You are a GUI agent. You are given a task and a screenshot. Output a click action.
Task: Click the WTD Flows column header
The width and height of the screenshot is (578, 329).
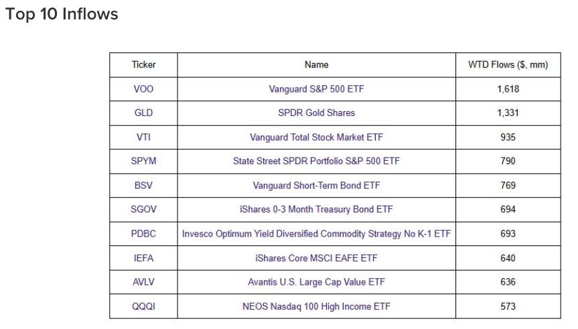508,65
